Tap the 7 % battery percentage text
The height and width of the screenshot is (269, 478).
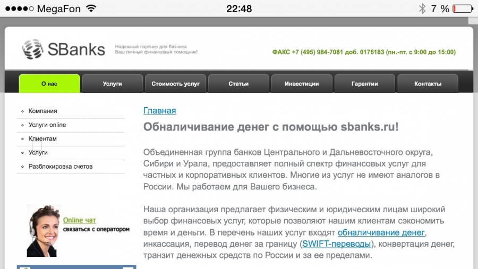440,8
